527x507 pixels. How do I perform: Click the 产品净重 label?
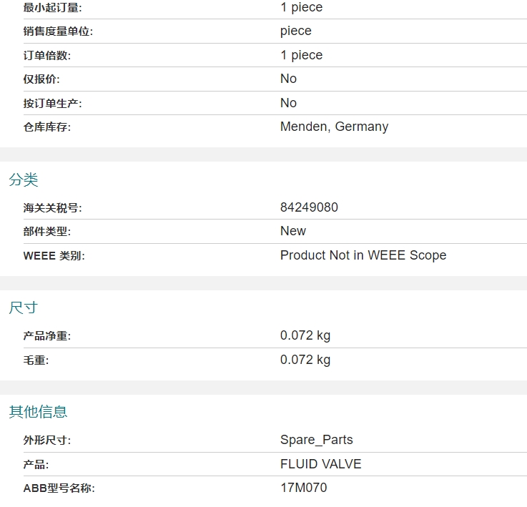click(x=47, y=336)
